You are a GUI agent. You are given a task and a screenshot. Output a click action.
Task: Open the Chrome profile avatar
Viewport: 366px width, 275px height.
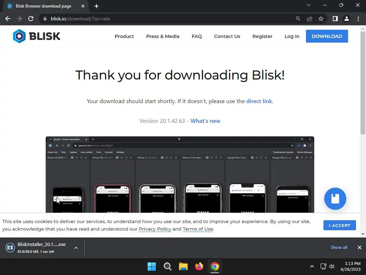coord(347,19)
